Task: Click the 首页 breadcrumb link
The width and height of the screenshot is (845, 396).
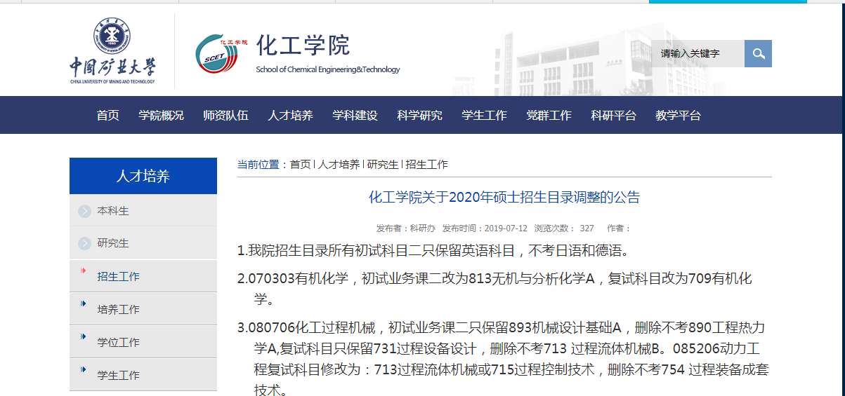Action: [300, 165]
